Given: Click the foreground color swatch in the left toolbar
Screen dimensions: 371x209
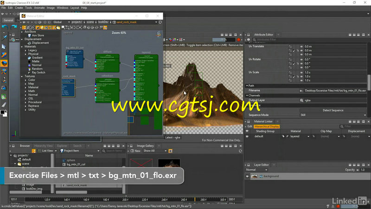Looking at the screenshot, I should click(2, 112).
